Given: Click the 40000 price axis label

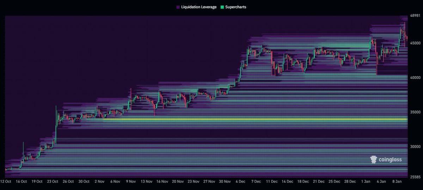Looking at the screenshot, I should pos(415,77).
